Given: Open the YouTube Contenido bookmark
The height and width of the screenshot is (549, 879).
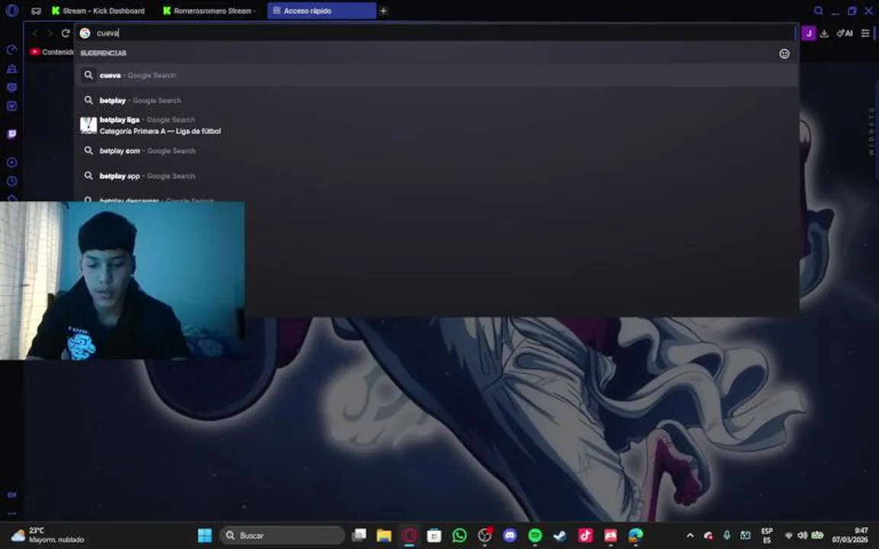Looking at the screenshot, I should (x=52, y=52).
